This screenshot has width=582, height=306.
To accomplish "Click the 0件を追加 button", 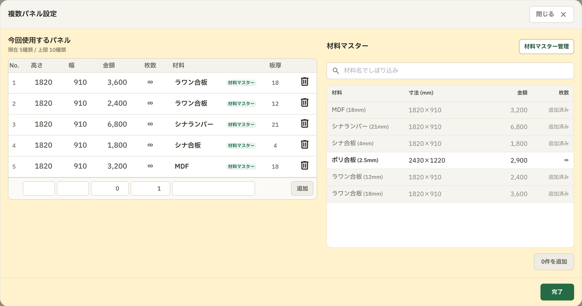I will [x=554, y=262].
